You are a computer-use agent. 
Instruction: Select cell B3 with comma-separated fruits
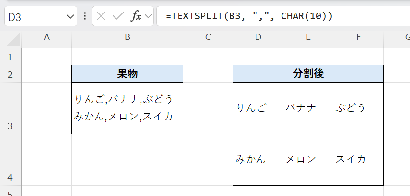point(127,108)
